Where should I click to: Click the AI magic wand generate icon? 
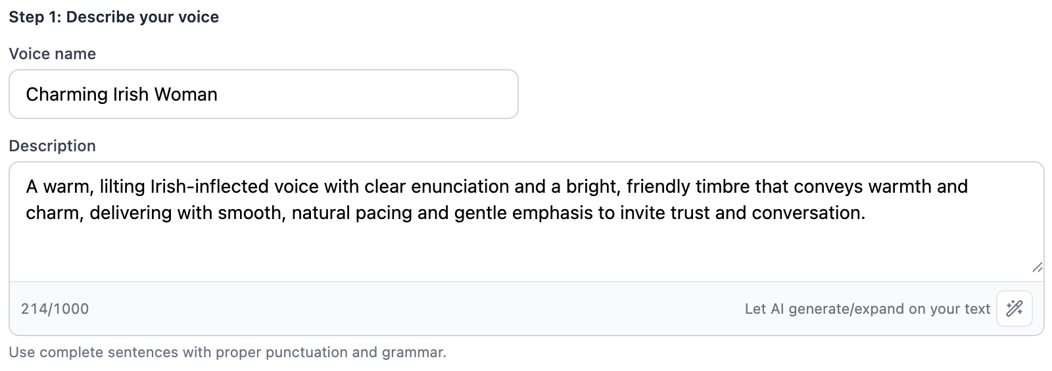(x=1014, y=309)
